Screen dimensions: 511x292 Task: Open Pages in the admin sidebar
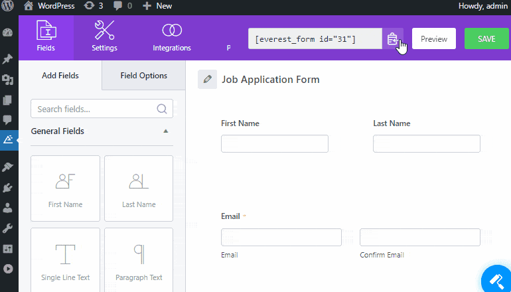click(x=7, y=100)
